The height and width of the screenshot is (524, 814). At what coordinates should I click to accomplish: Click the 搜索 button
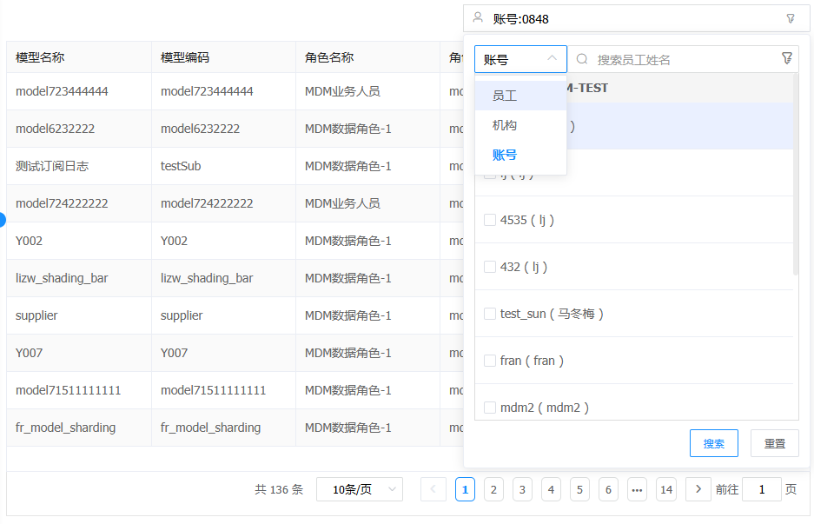click(713, 443)
